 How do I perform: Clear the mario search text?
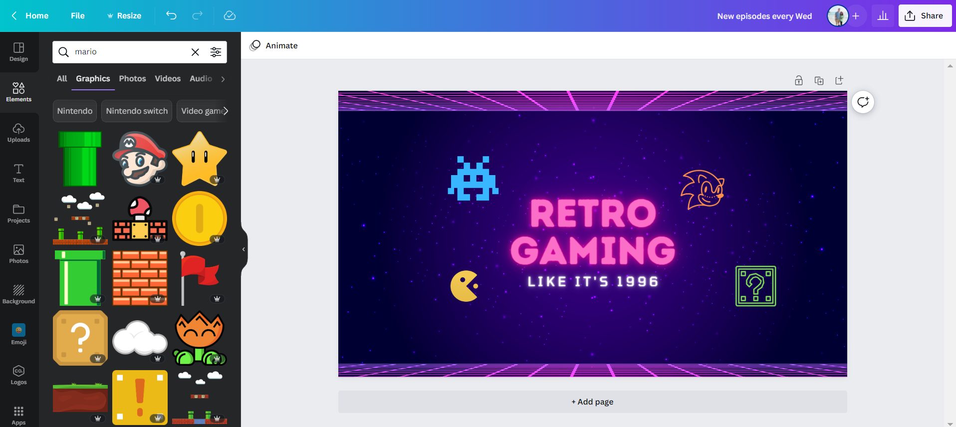tap(195, 52)
